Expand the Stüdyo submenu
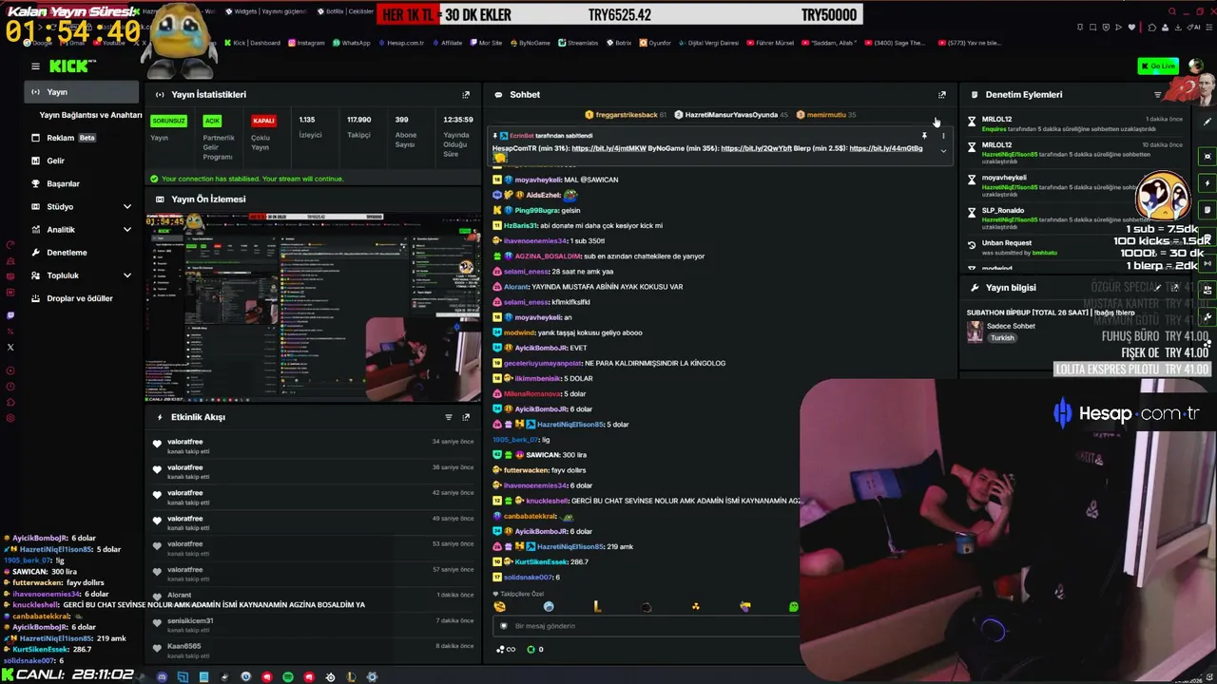Screen dimensions: 1217x684 pos(127,207)
